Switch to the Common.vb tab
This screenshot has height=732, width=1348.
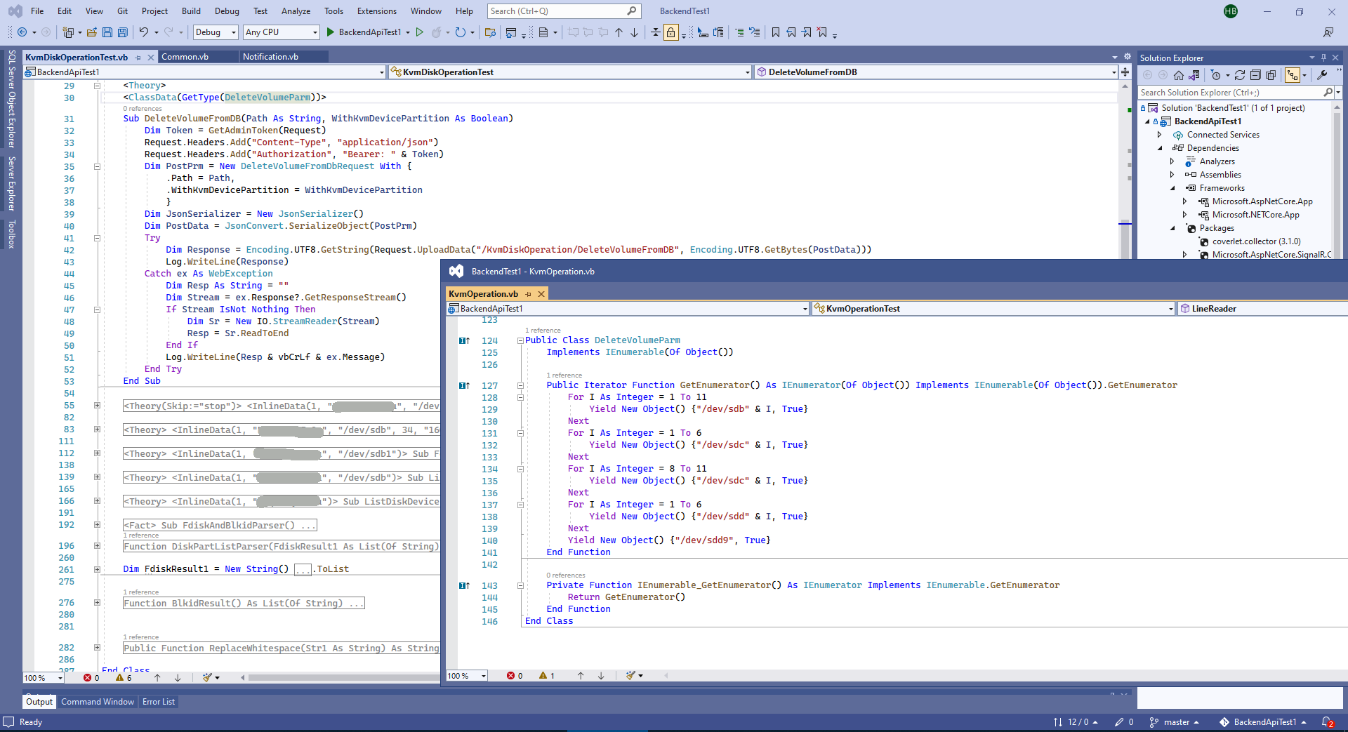tap(185, 57)
